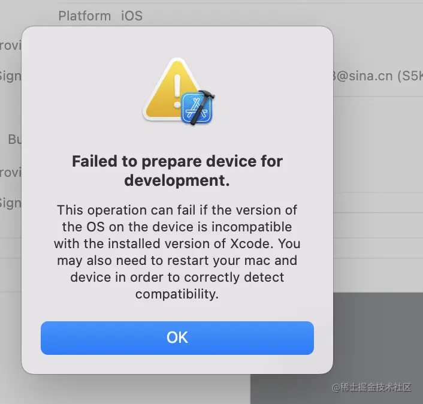Click the "Failed to prepare device for" heading line
This screenshot has height=404, width=423.
click(x=177, y=161)
